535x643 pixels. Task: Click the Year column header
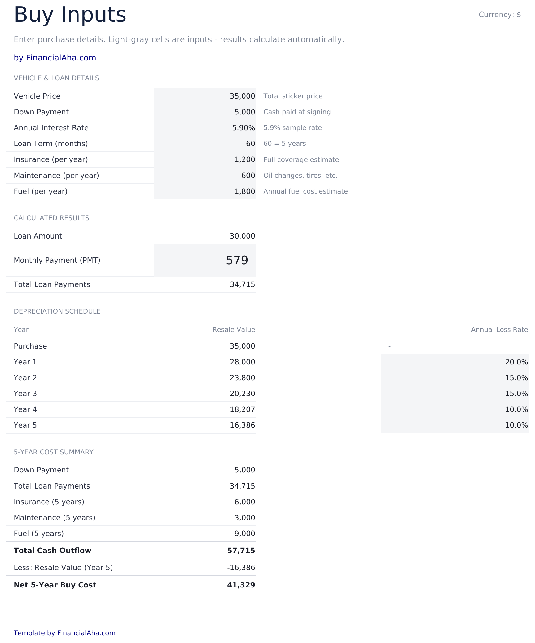pyautogui.click(x=21, y=330)
